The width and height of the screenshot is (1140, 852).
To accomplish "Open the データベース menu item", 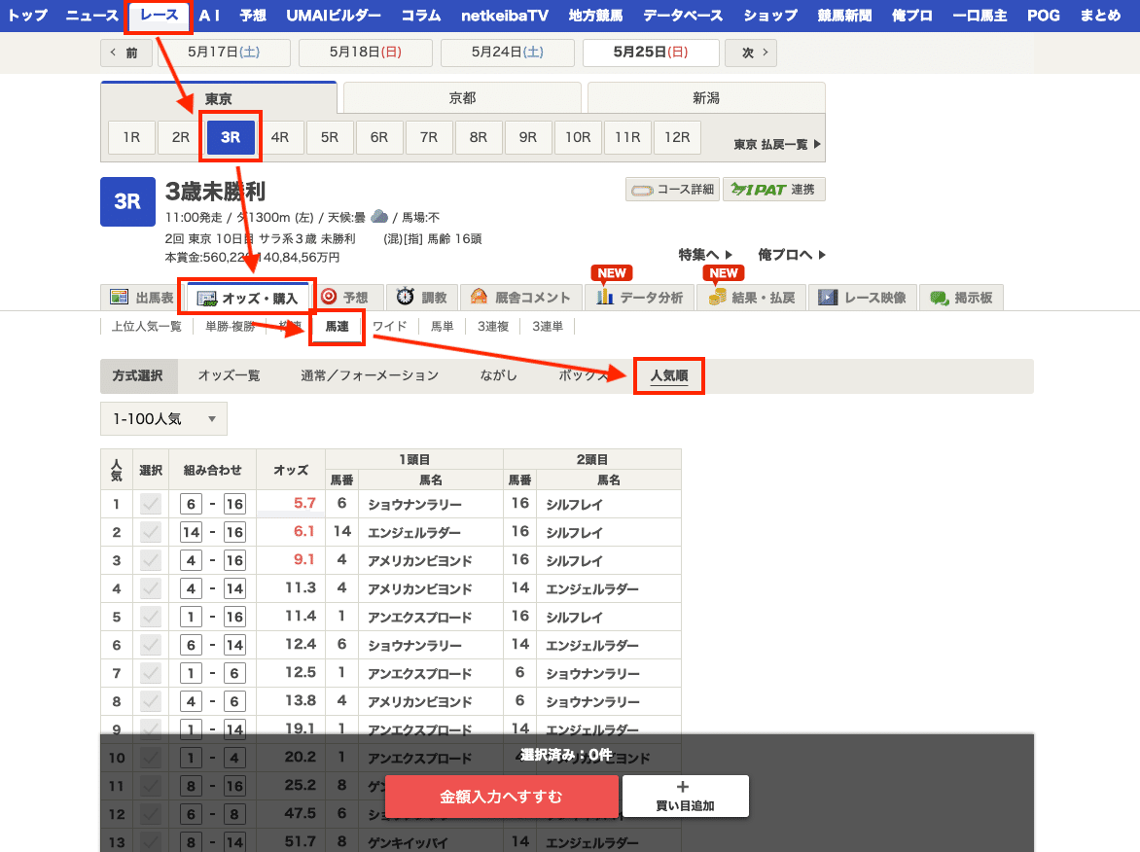I will (x=683, y=16).
